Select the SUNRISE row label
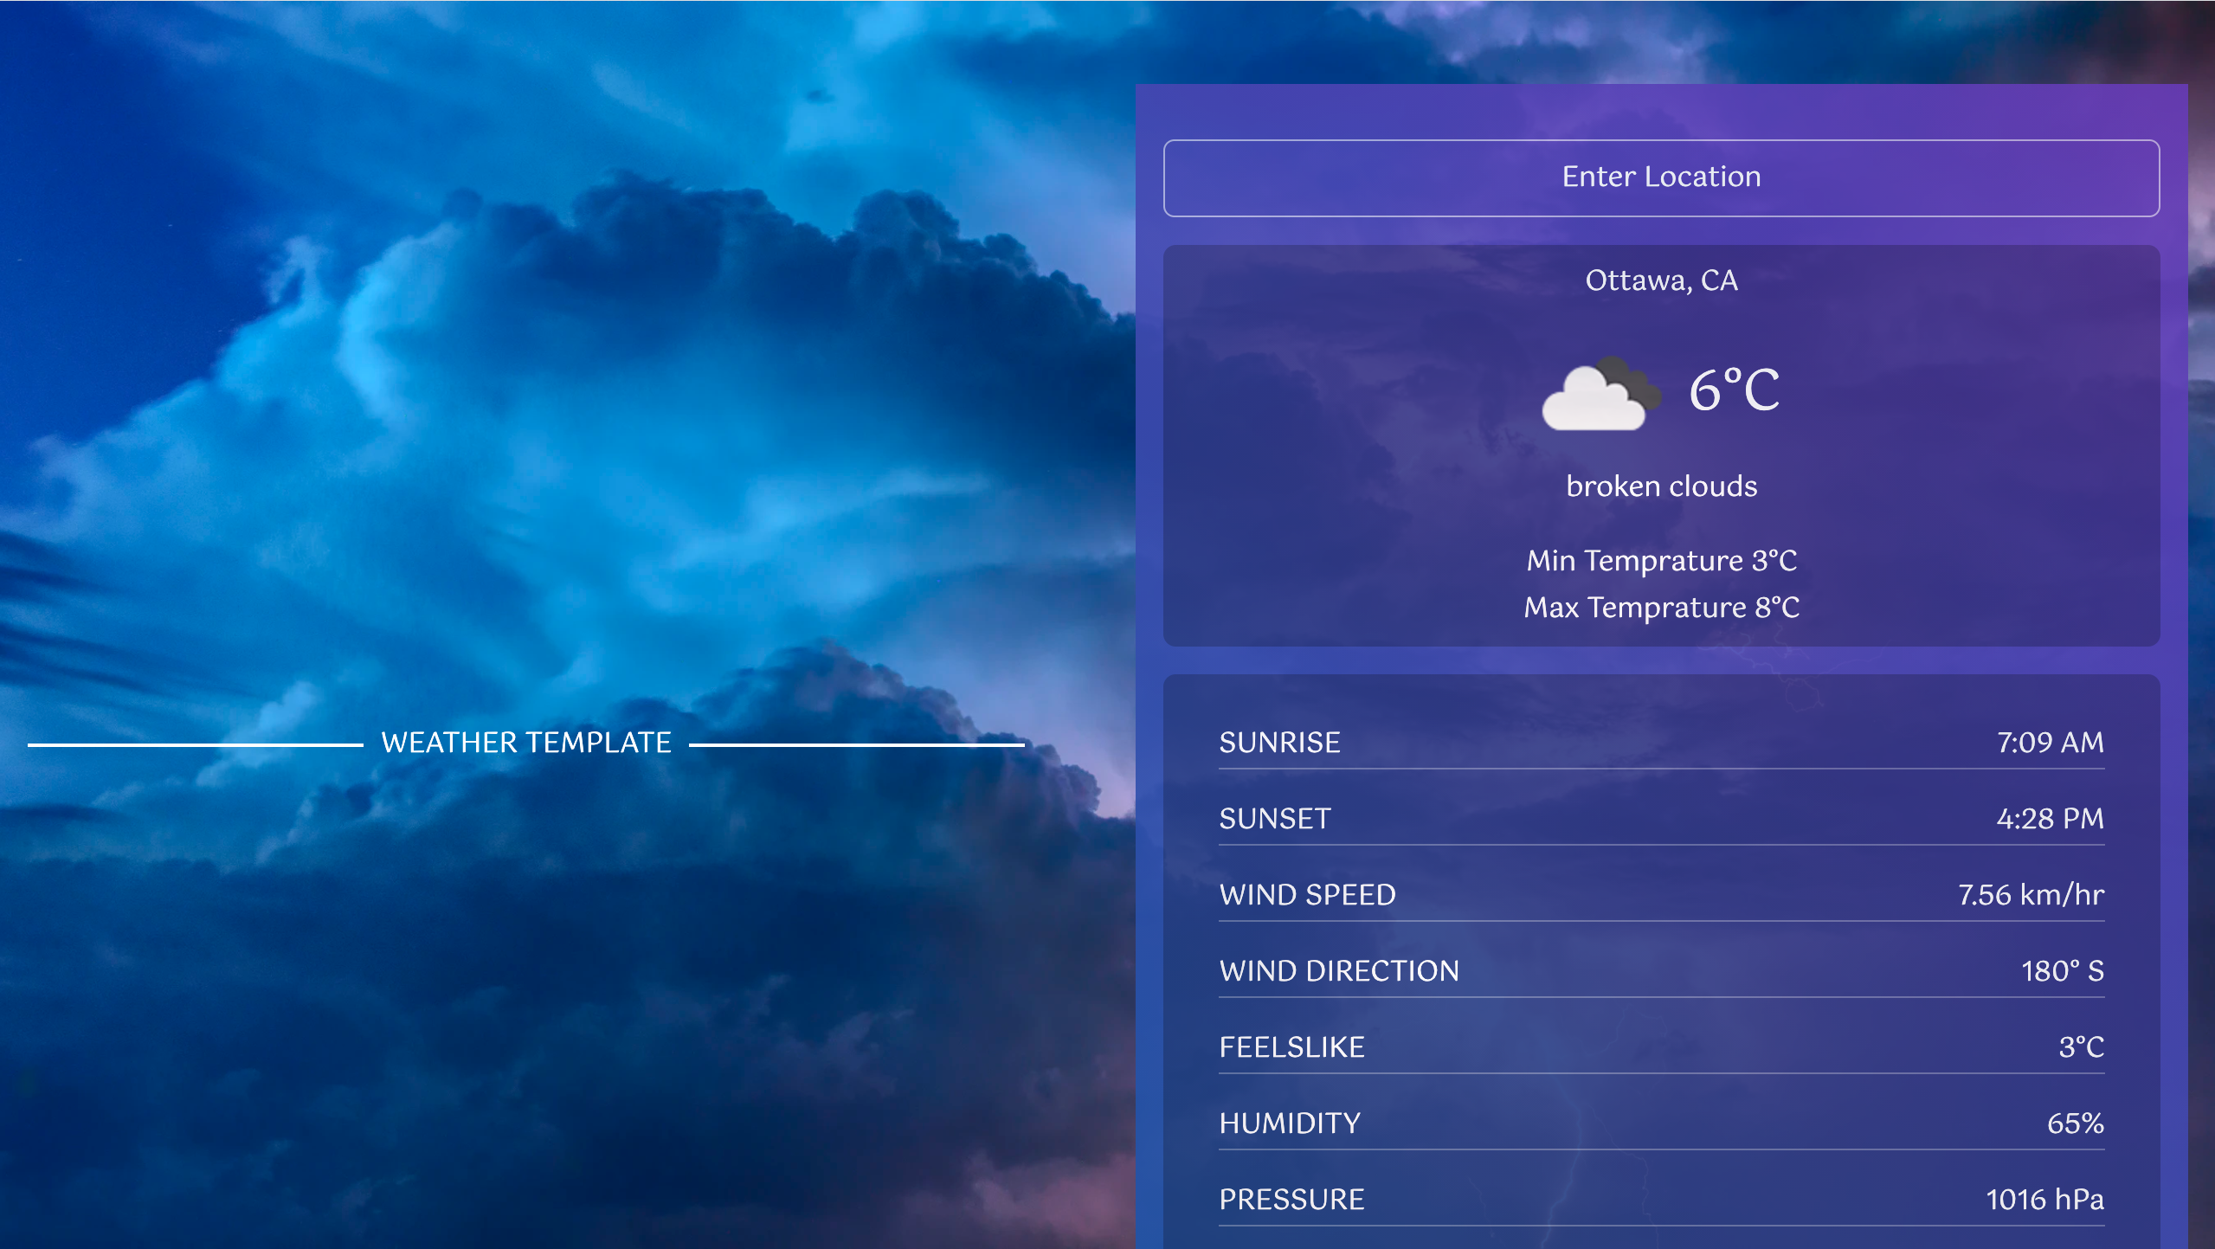Viewport: 2215px width, 1249px height. click(x=1278, y=743)
